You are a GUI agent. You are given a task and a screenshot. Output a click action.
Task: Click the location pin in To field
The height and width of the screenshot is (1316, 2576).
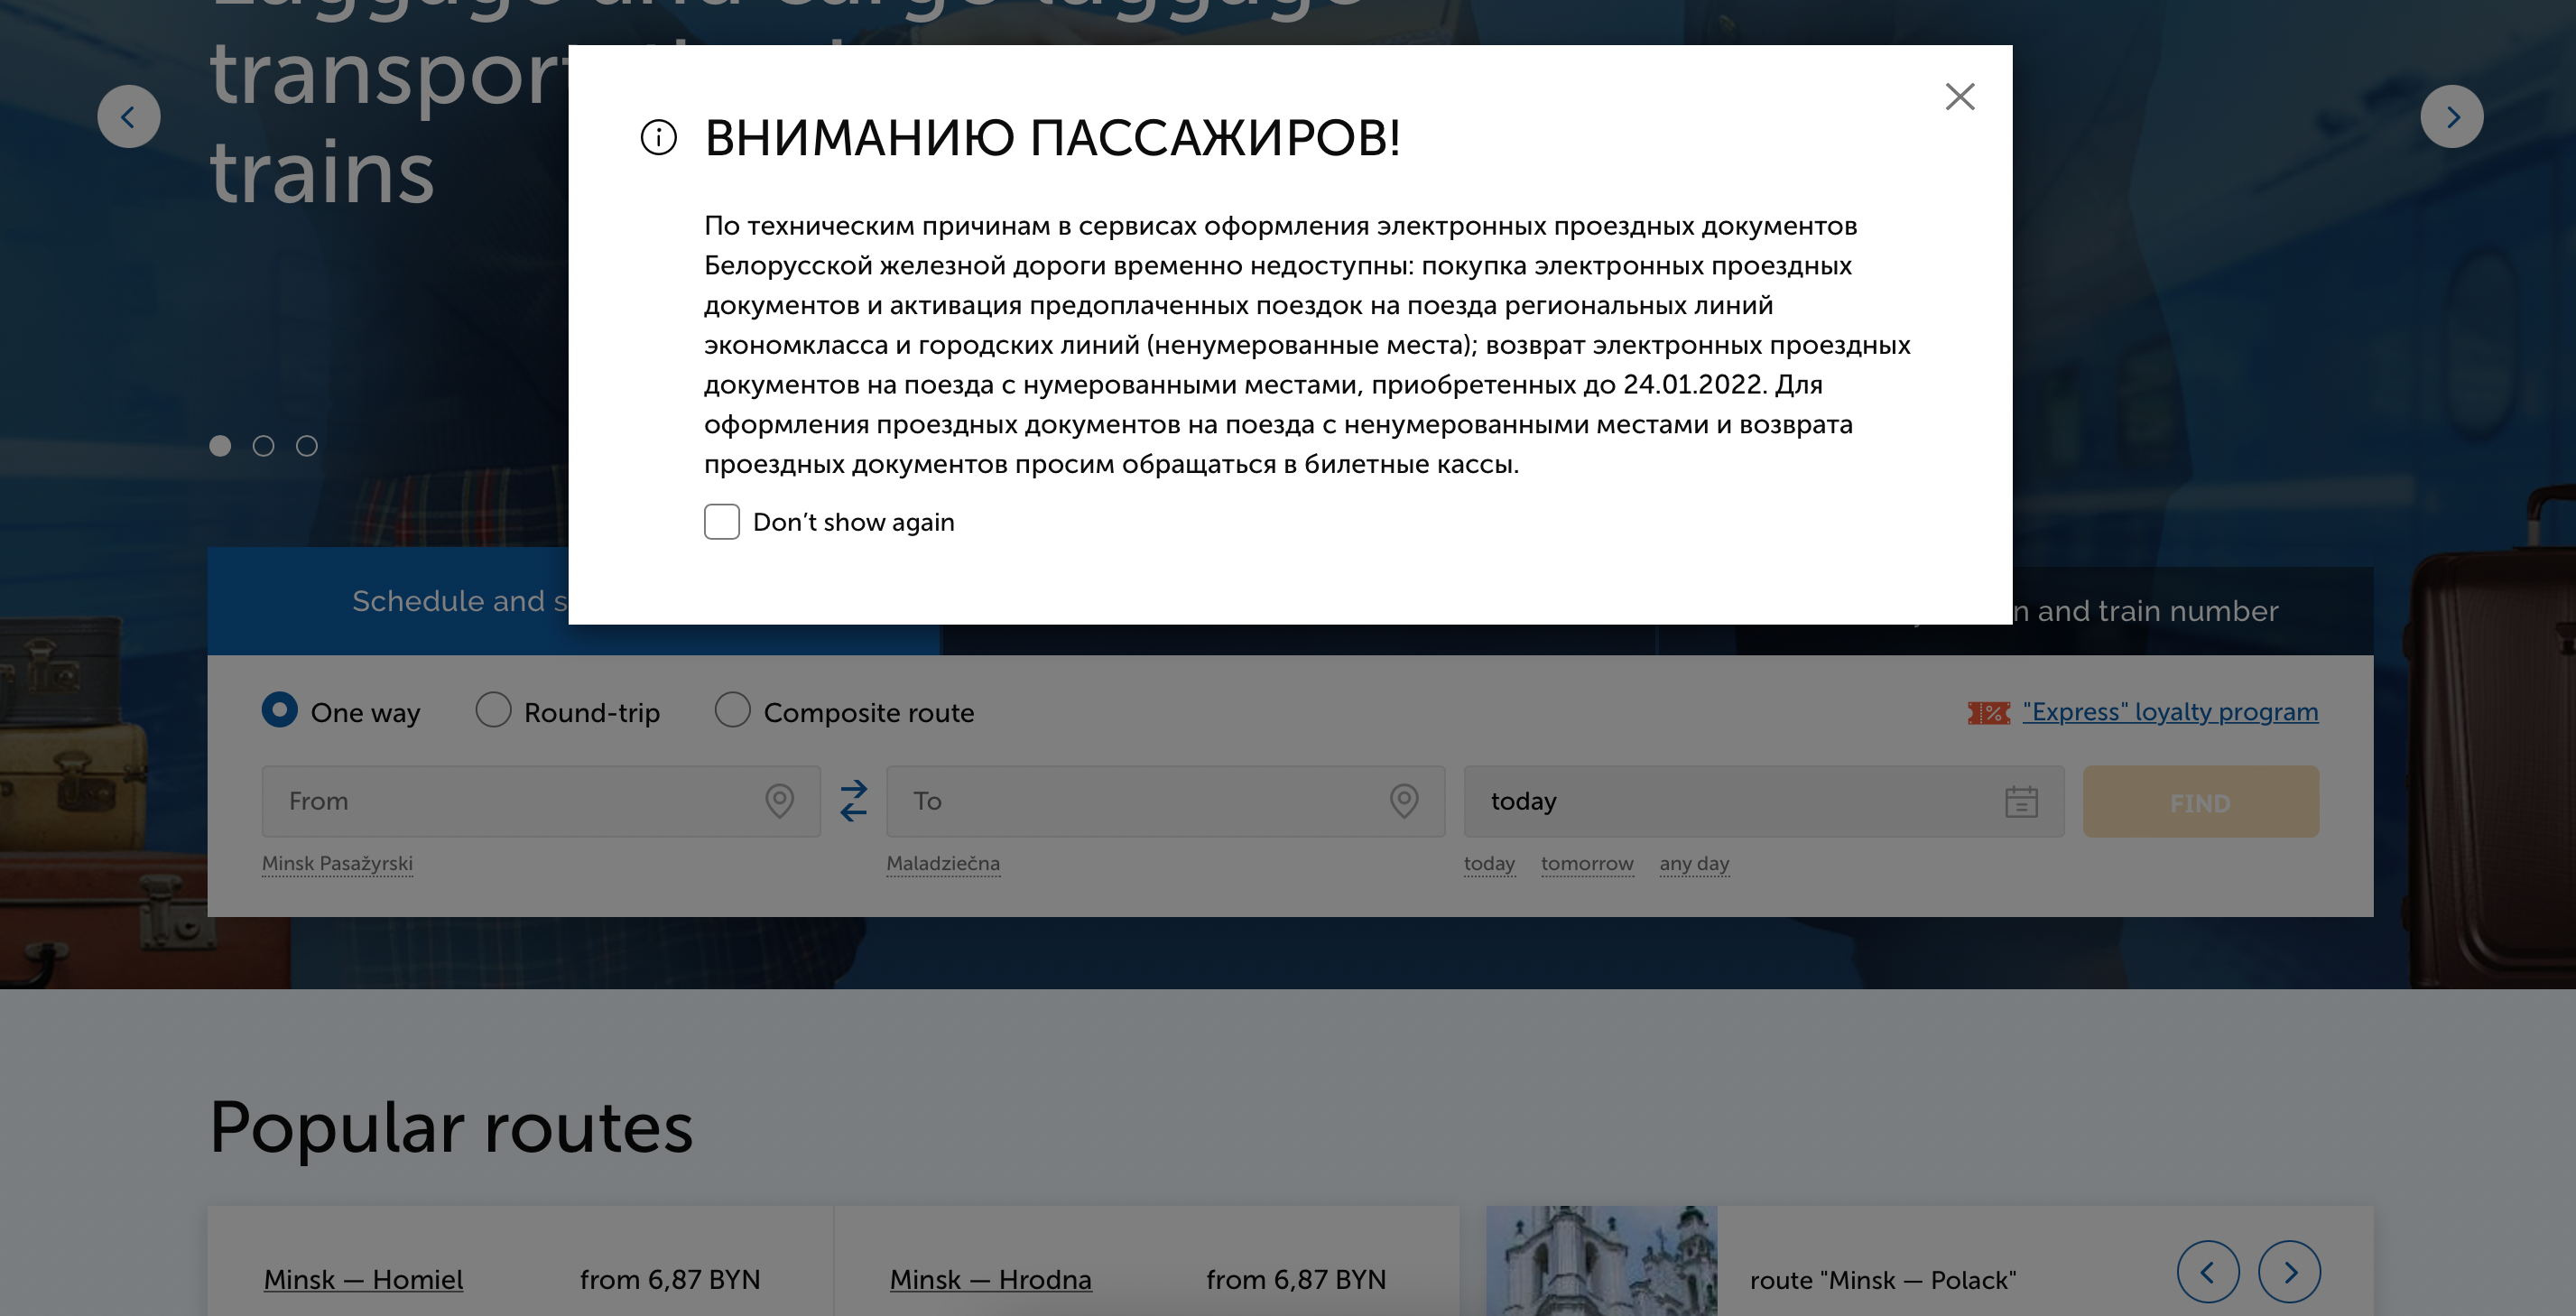[1404, 801]
